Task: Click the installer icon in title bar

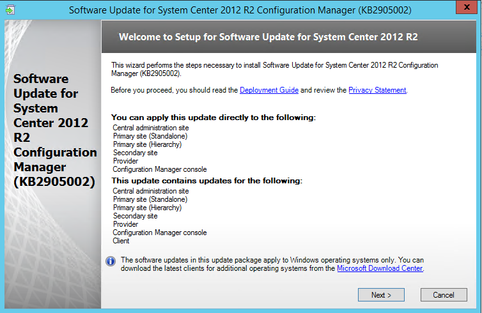Action: coord(10,10)
